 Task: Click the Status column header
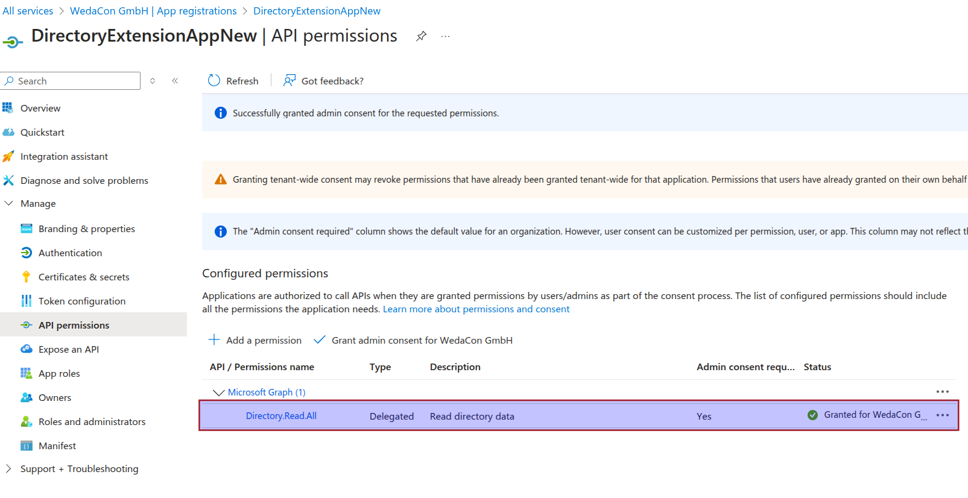[817, 367]
